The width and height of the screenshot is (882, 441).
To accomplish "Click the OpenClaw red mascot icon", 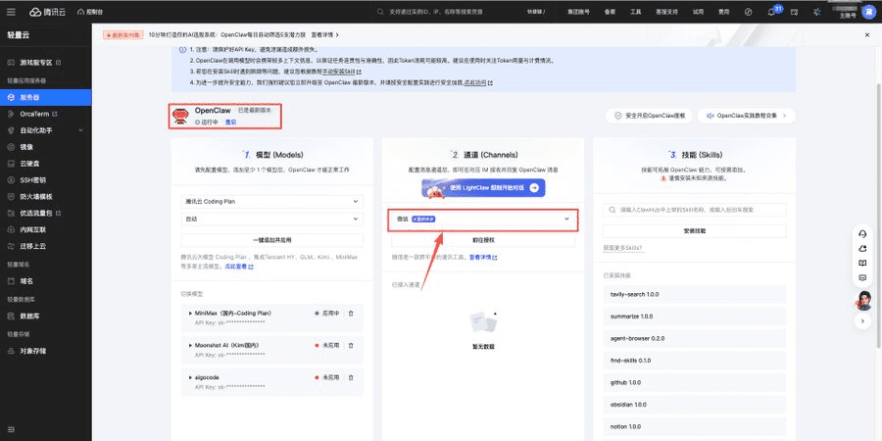I will click(x=180, y=116).
